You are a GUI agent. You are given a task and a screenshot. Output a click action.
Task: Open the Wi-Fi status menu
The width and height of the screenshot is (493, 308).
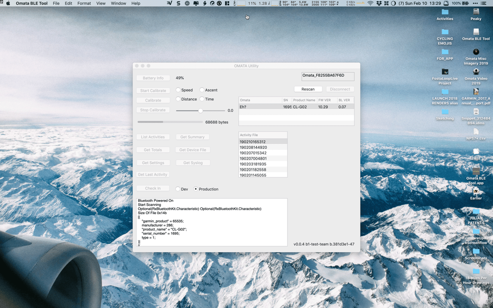pyautogui.click(x=370, y=3)
